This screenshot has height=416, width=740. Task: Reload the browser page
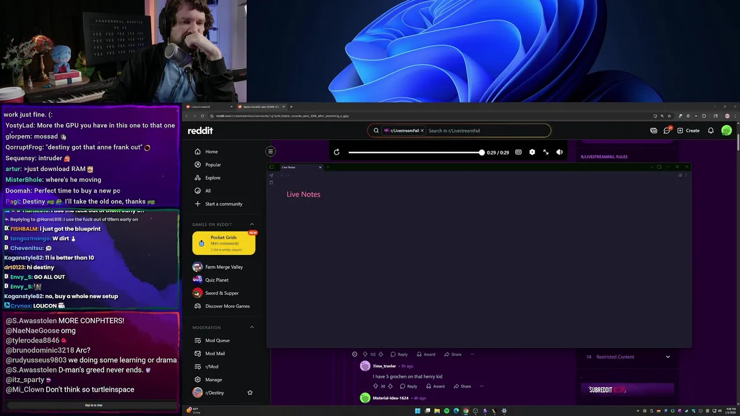coord(202,116)
